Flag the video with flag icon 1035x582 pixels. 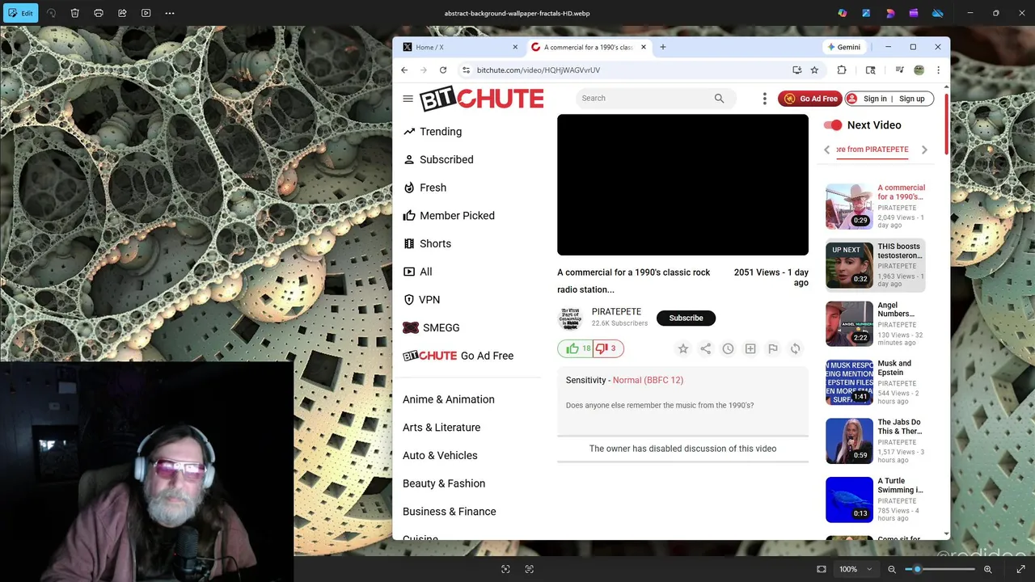pos(773,348)
